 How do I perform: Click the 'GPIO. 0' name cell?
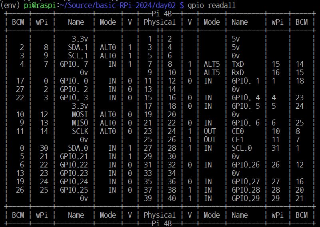(x=74, y=81)
